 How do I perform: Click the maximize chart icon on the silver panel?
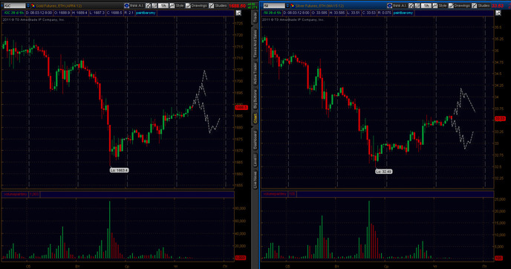[x=498, y=13]
